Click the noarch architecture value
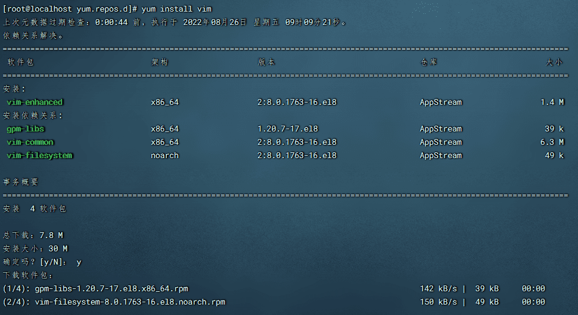The height and width of the screenshot is (315, 578). [165, 156]
